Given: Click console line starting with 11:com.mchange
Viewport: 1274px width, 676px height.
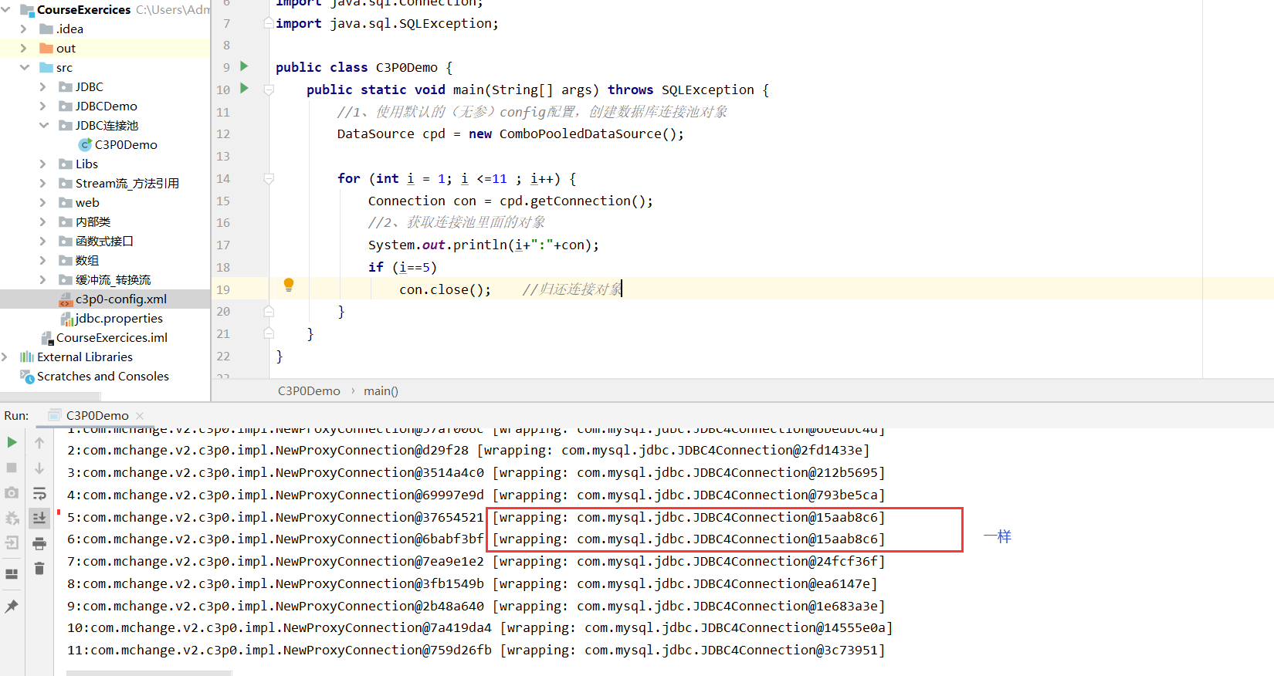Looking at the screenshot, I should tap(476, 650).
